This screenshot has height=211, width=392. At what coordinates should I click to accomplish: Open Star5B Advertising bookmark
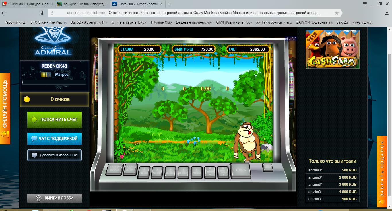tap(89, 22)
